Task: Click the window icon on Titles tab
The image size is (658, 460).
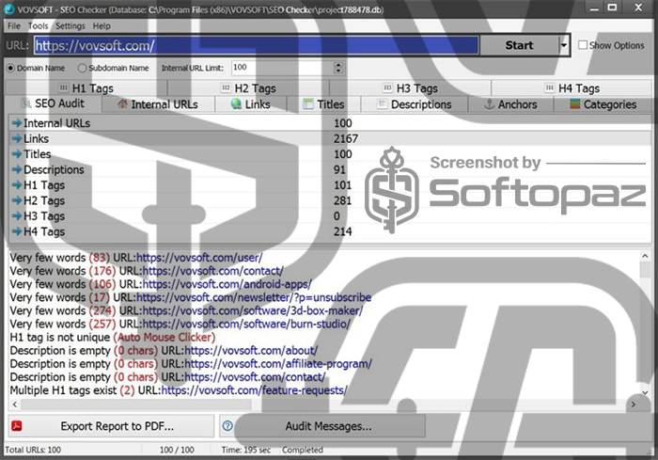Action: [308, 103]
